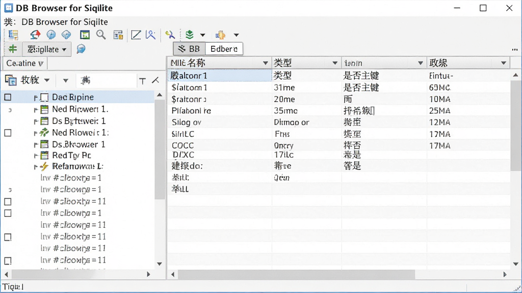Click the green hash plus icon
Viewport: 522px width, 293px height.
click(13, 49)
